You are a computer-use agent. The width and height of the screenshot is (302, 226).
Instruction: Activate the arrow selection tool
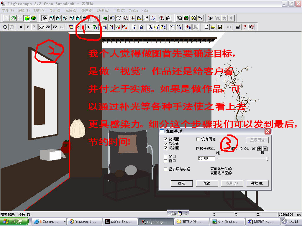[x=88, y=27]
